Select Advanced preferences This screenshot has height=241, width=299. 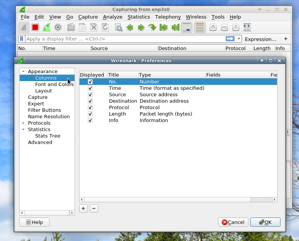40,142
